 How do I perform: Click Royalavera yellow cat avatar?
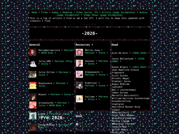tap(33, 85)
